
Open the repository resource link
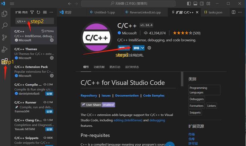[192, 139]
